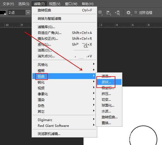Choose 镜头校正(R)... filter
The image size is (162, 145).
click(65, 39)
